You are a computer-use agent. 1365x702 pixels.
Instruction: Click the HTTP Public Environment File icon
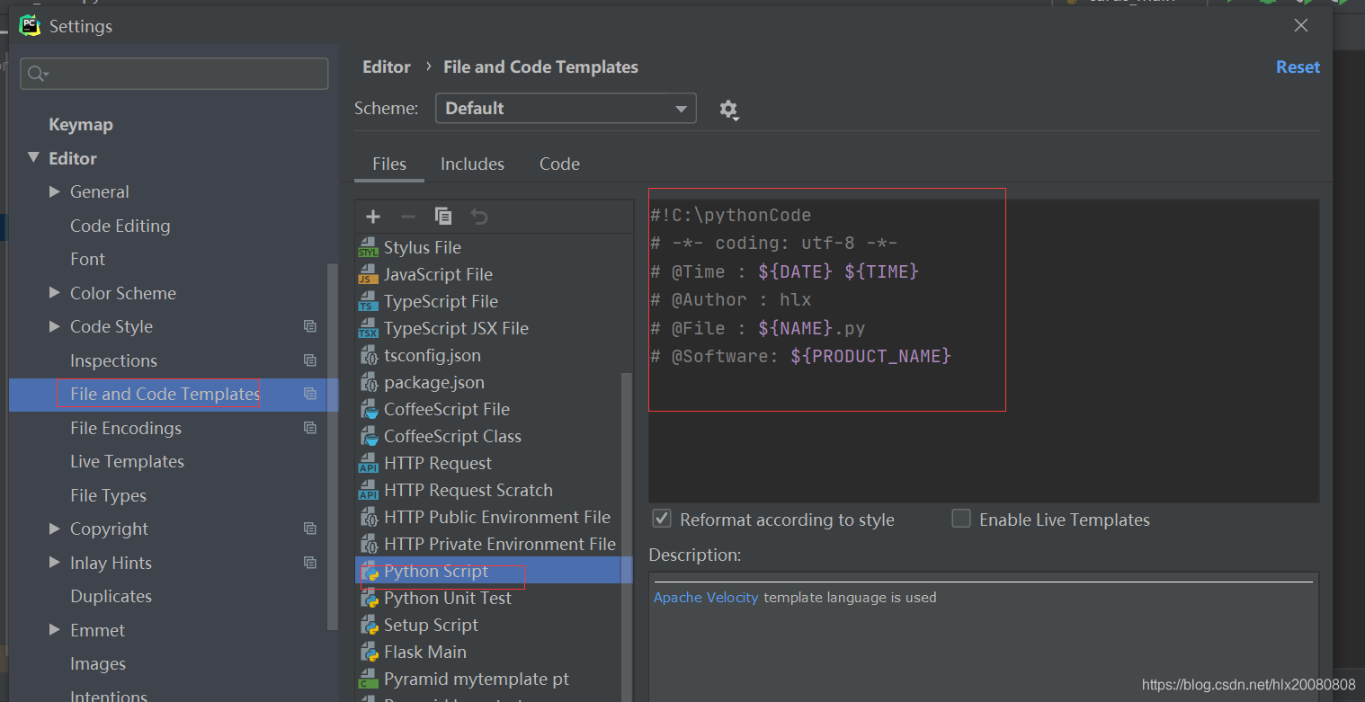click(x=369, y=517)
